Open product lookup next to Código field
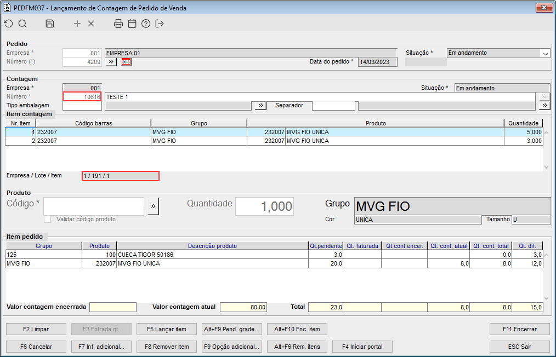The image size is (556, 357). 153,206
